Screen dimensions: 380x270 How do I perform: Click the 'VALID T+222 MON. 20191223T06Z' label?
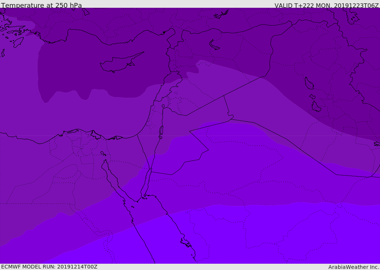pos(327,6)
